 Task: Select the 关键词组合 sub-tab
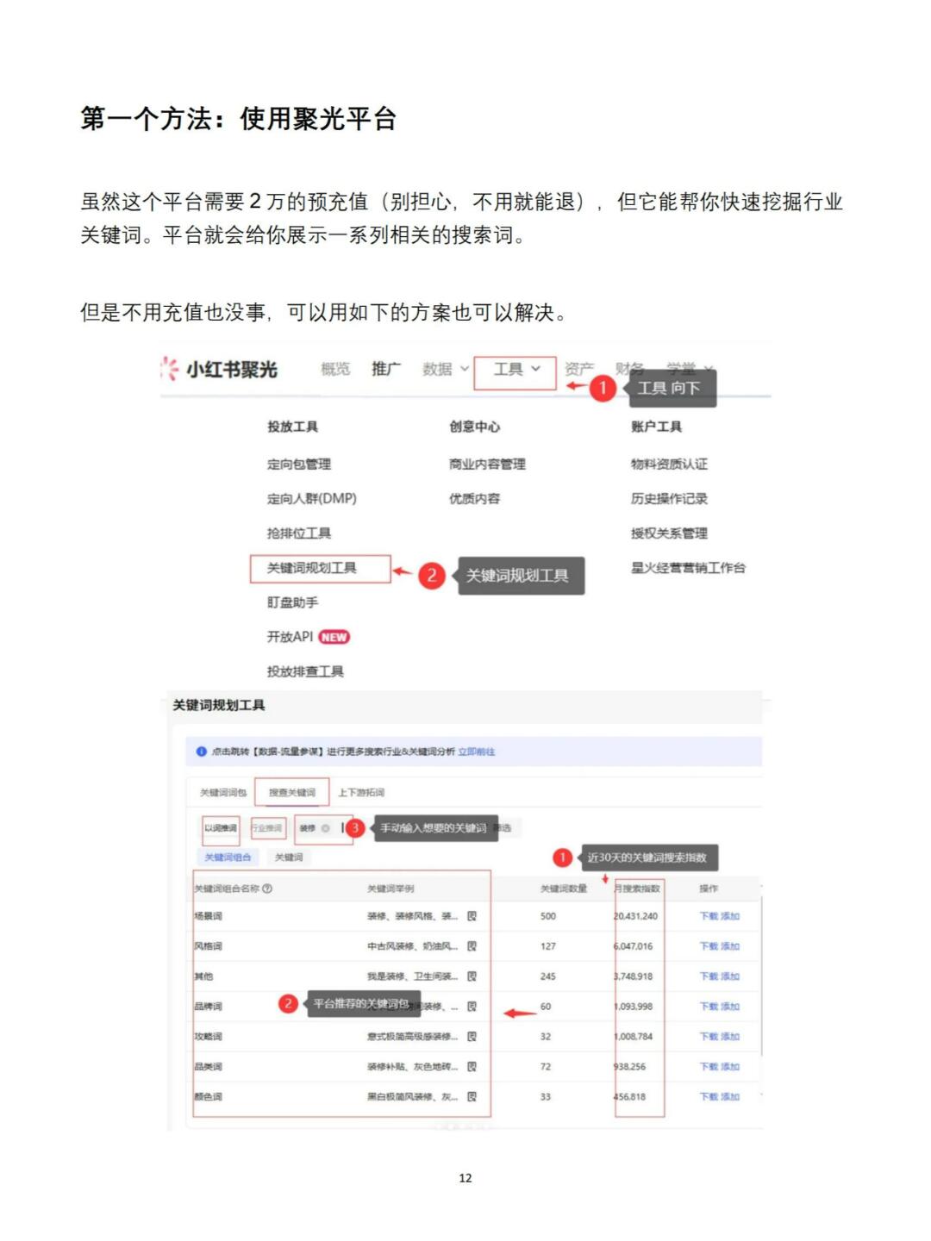228,857
